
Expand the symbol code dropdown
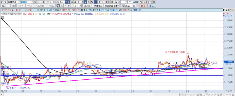tap(32, 2)
